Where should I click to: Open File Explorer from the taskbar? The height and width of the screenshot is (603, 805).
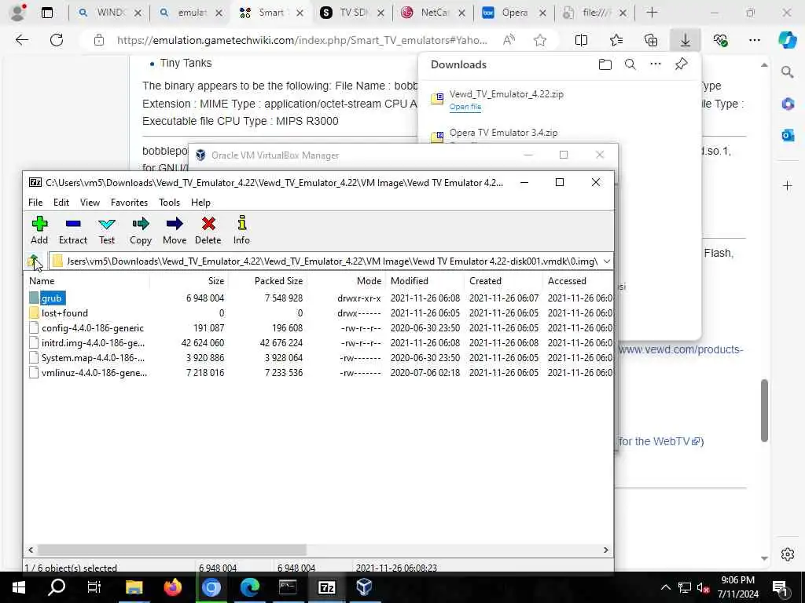pos(134,587)
